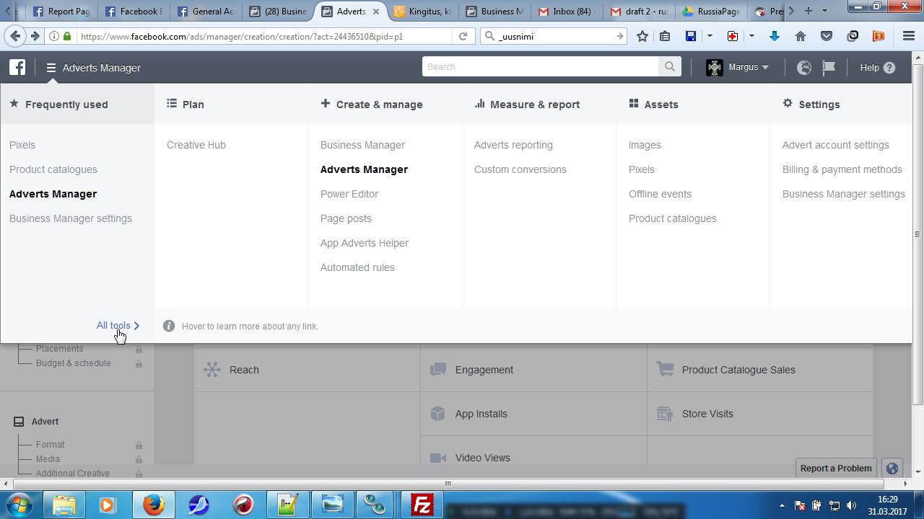Go back with the browser back arrow
The width and height of the screenshot is (924, 519).
[x=15, y=36]
